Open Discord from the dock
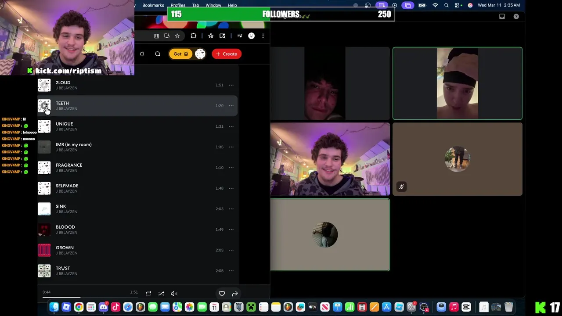 tap(103, 307)
